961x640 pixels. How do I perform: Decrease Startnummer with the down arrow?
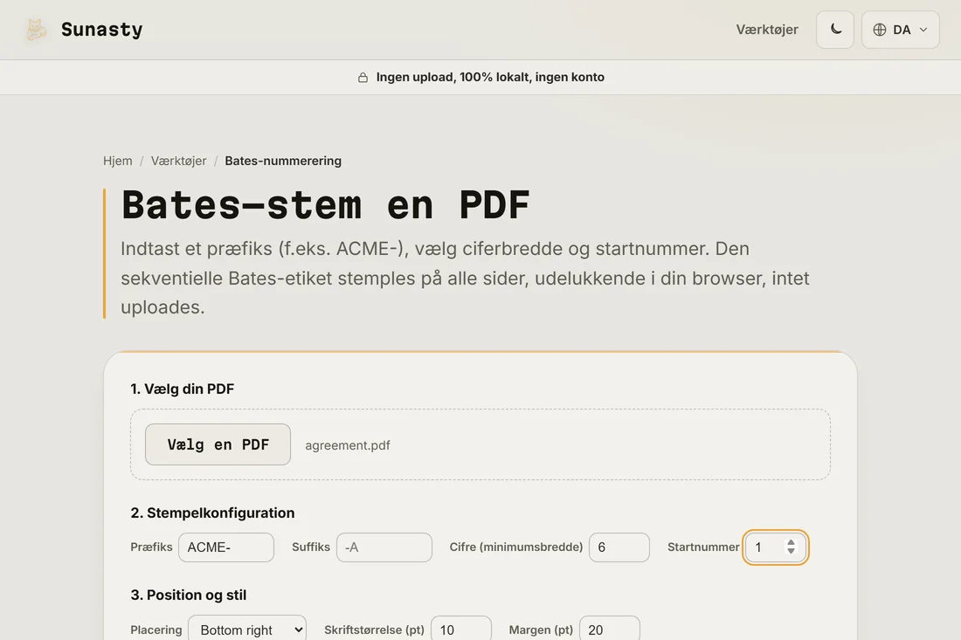point(792,551)
